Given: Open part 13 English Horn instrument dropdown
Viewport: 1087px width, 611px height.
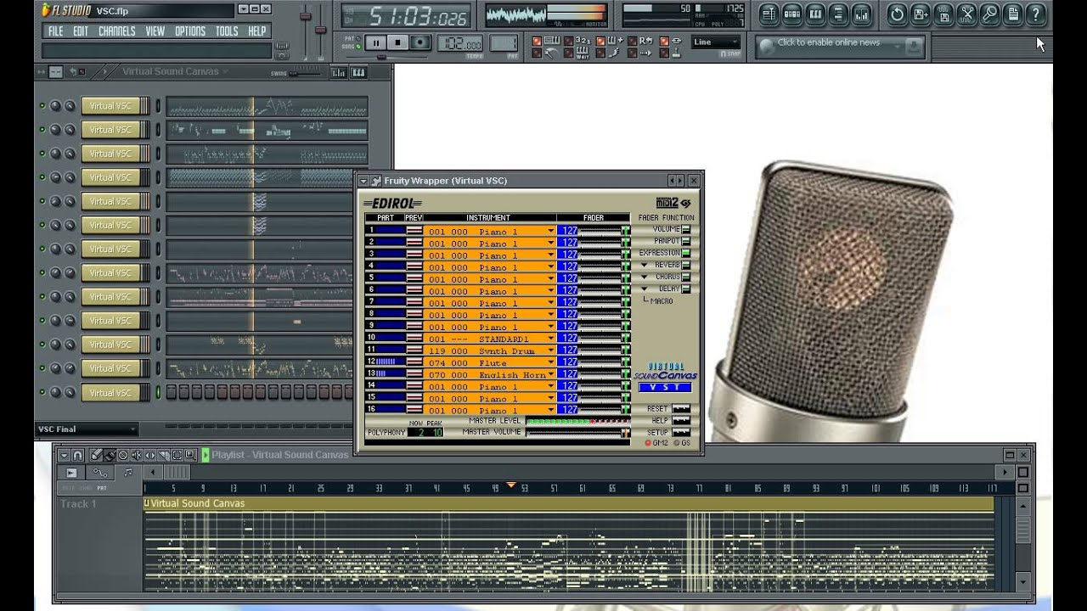Looking at the screenshot, I should (x=550, y=374).
